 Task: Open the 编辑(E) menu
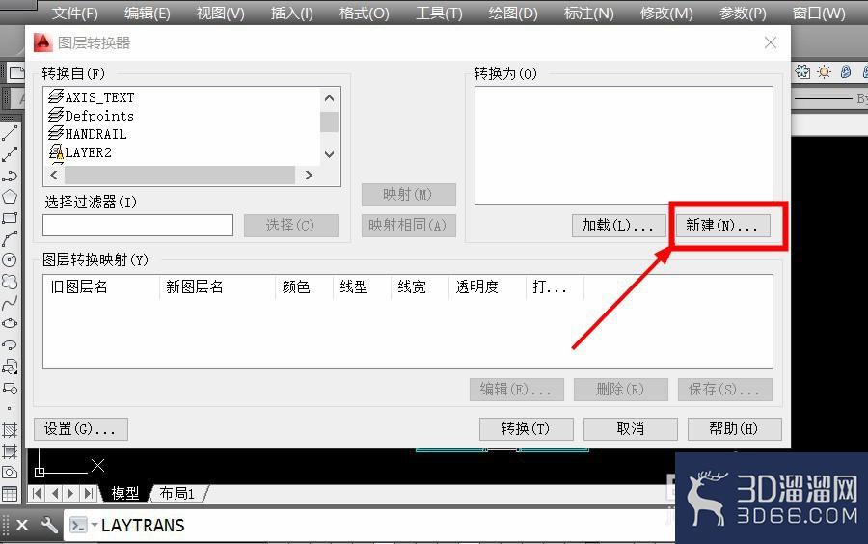(148, 13)
